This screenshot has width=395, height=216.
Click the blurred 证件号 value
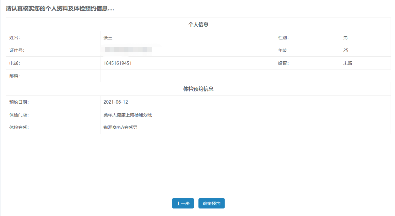[128, 49]
